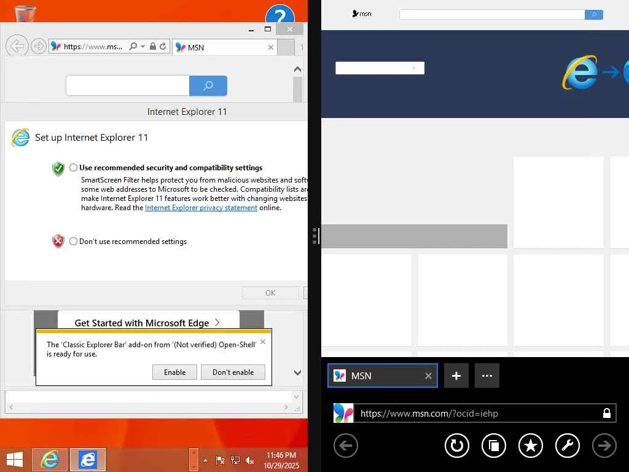This screenshot has height=472, width=629.
Task: Go back in modern IE
Action: pos(345,446)
